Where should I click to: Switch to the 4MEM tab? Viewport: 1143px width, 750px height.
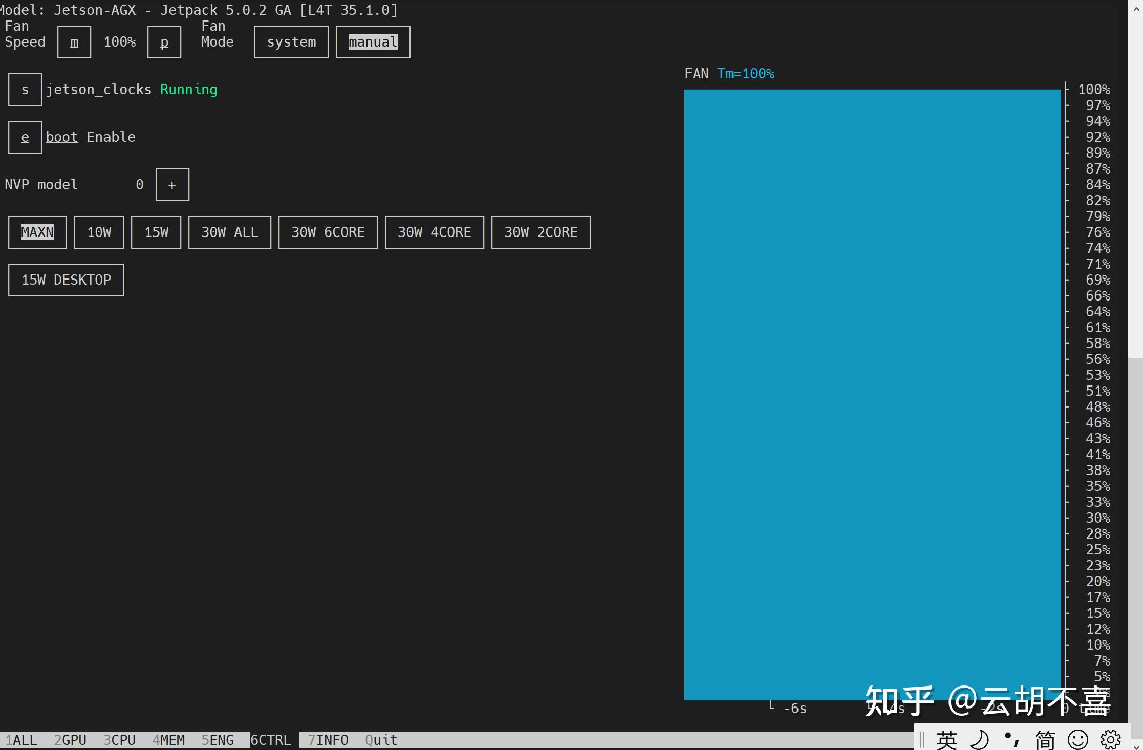(x=168, y=740)
